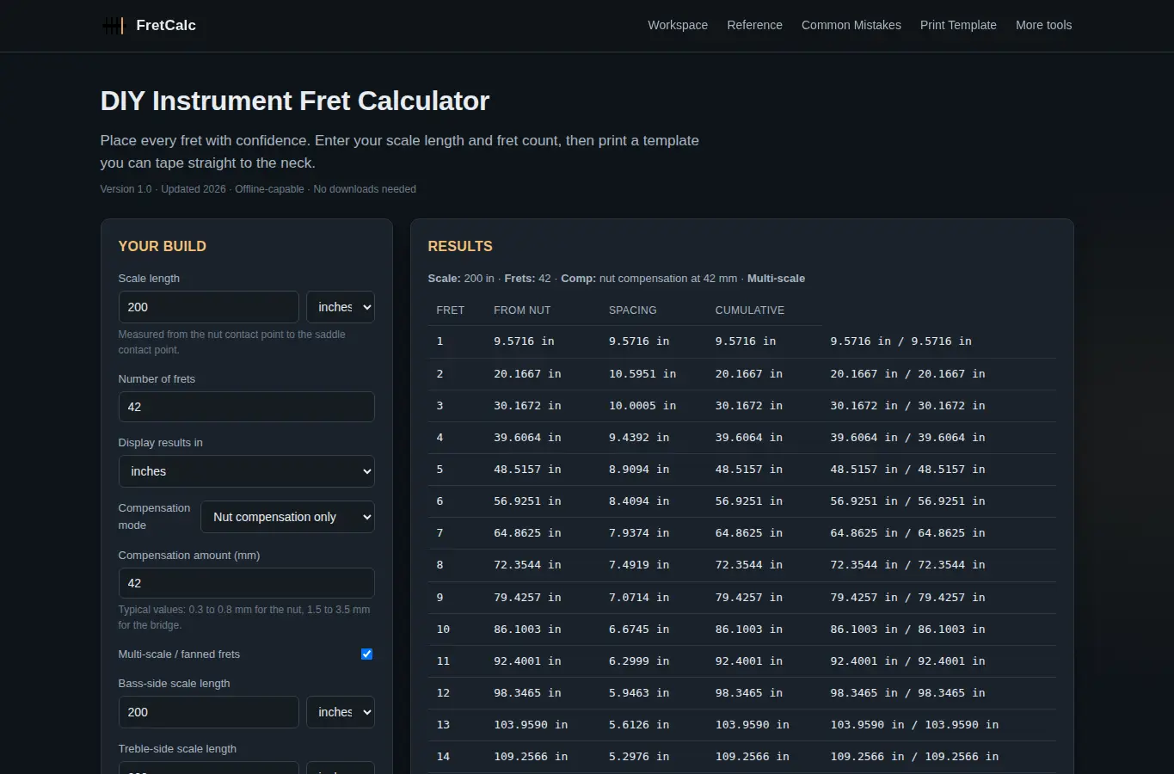The image size is (1174, 774).
Task: Uncheck Multi-scale / fanned frets checkbox
Action: (x=367, y=654)
